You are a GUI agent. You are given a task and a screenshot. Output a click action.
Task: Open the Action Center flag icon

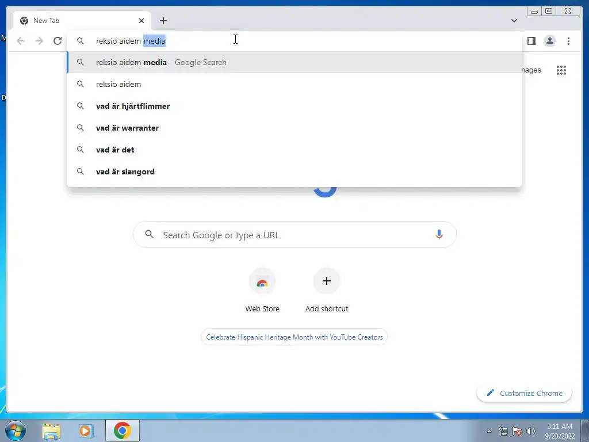(517, 431)
